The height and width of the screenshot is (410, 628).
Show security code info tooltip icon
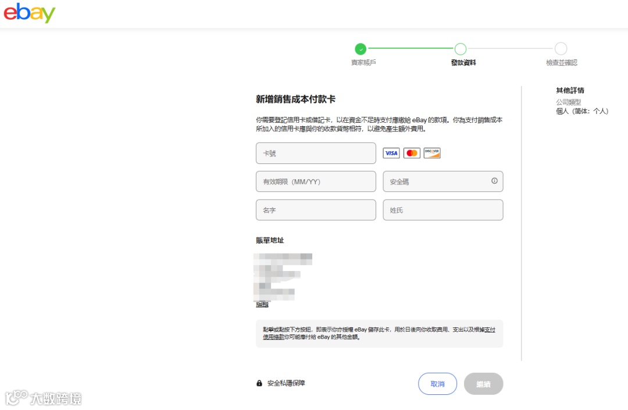click(494, 181)
